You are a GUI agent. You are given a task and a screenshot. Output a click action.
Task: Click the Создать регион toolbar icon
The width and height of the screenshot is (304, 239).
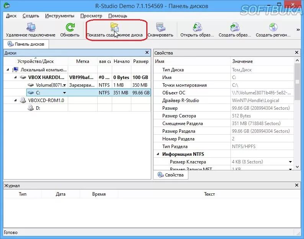[273, 27]
